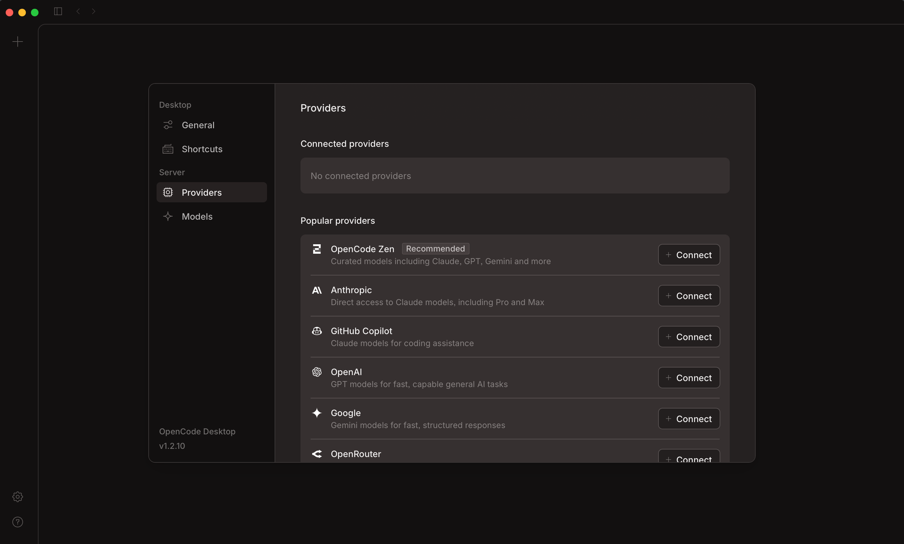904x544 pixels.
Task: Connect the Anthropic provider
Action: coord(688,296)
